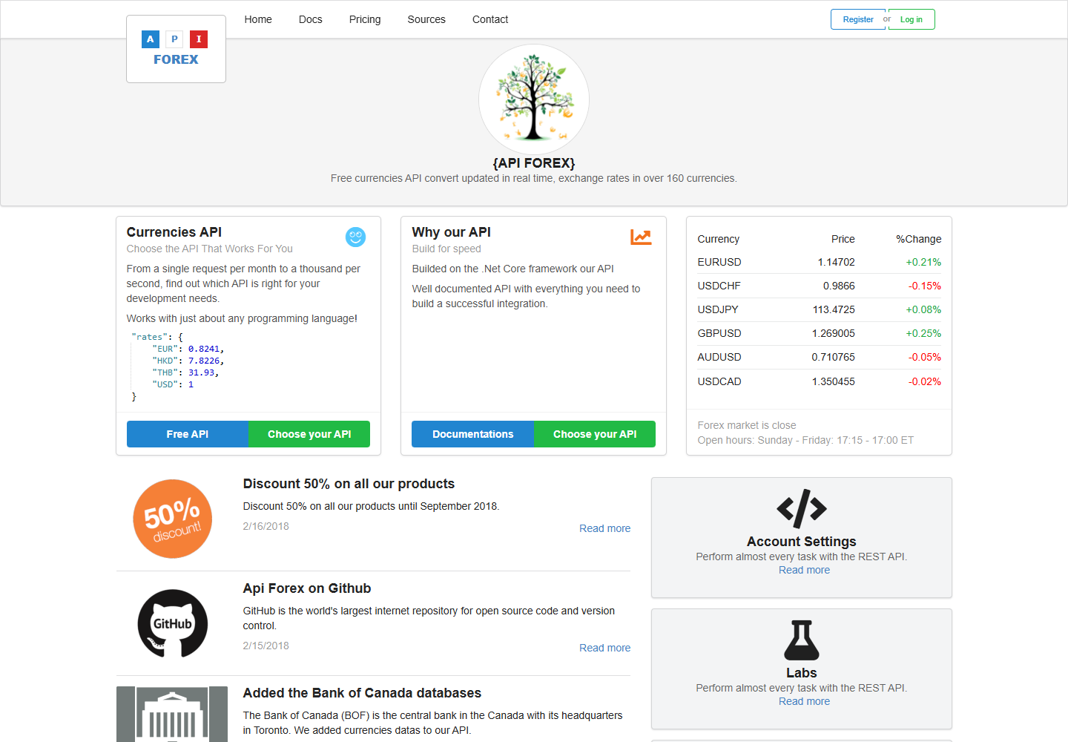Click the Currency column header
Screen dimensions: 1068x742
pos(719,239)
